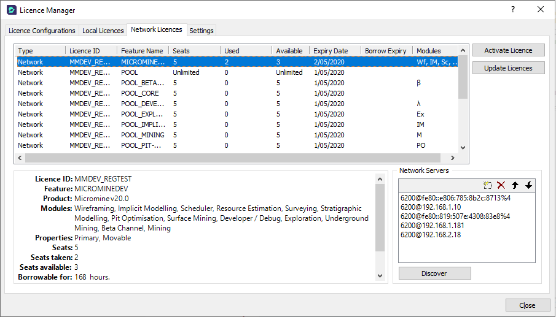Discover network servers

[x=434, y=273]
